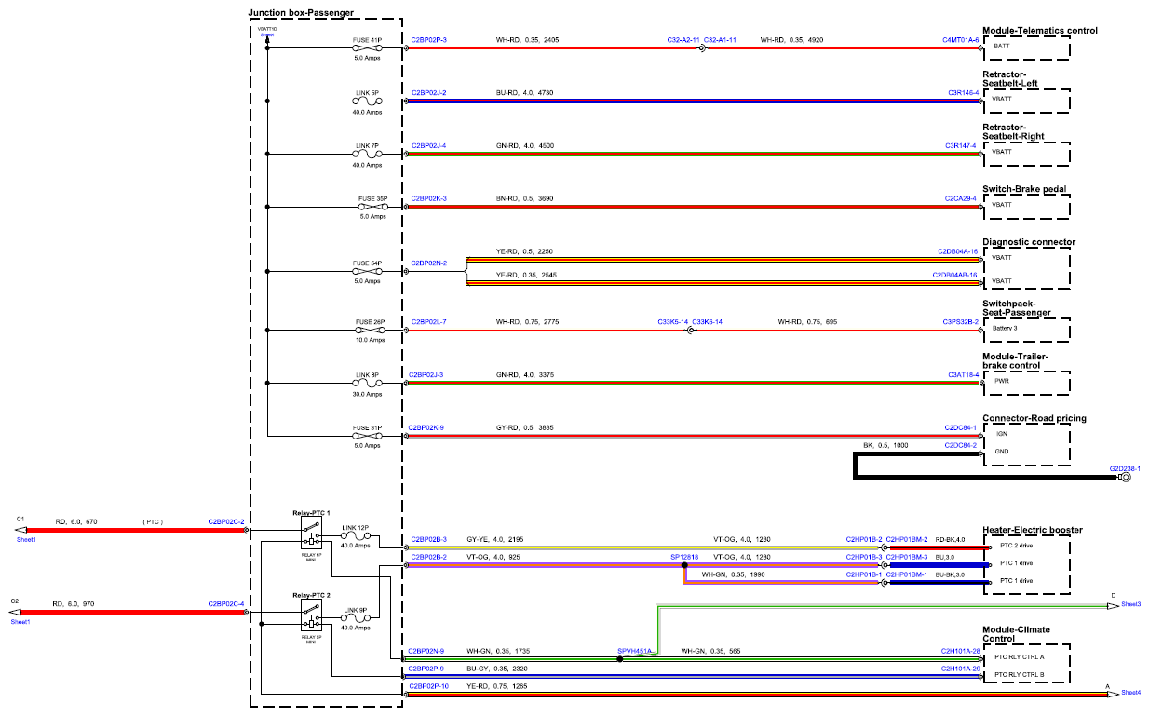
Task: Click the SP12818 splice dot
Action: click(x=684, y=564)
